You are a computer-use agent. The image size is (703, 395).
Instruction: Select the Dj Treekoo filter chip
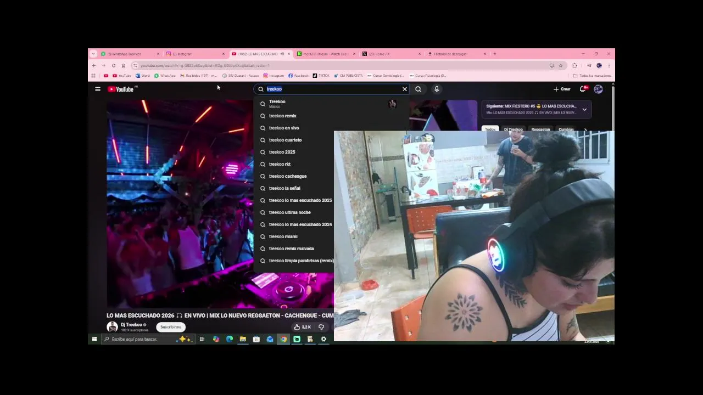coord(514,129)
